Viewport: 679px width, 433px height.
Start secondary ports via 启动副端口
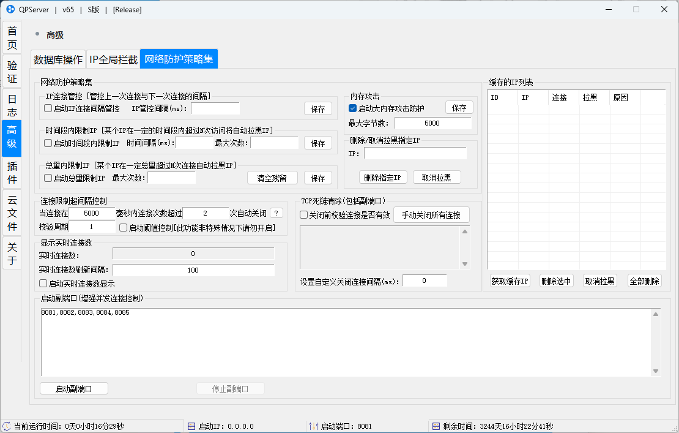(73, 388)
